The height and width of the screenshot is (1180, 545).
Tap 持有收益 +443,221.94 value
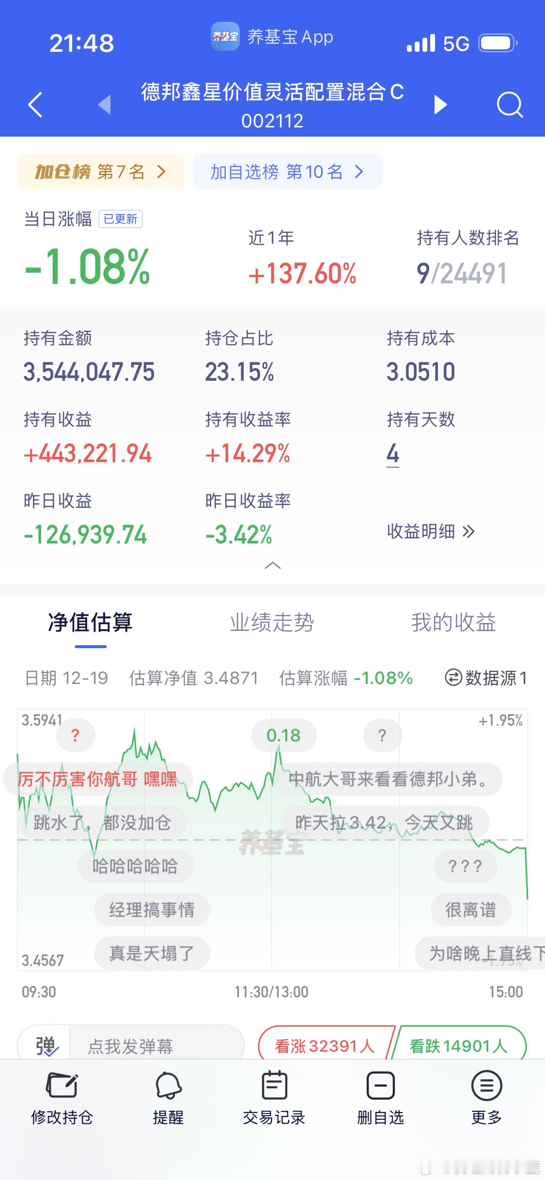(x=88, y=454)
